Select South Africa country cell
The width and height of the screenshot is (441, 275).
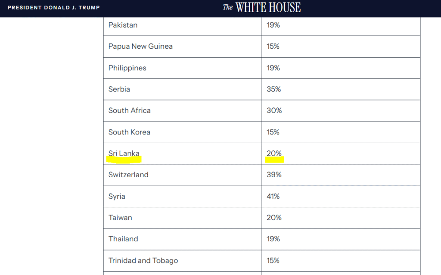[x=183, y=111]
